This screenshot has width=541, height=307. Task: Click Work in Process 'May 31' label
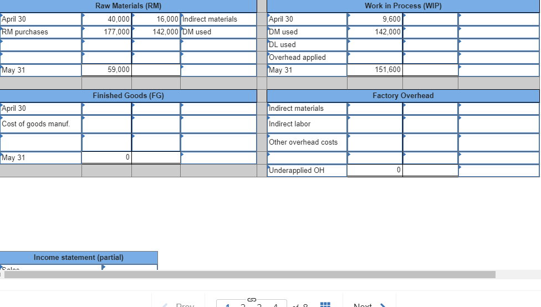point(280,70)
